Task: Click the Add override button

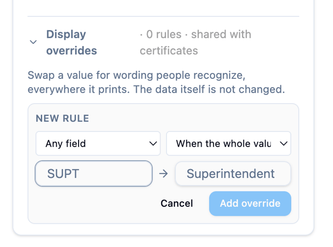Action: 250,203
